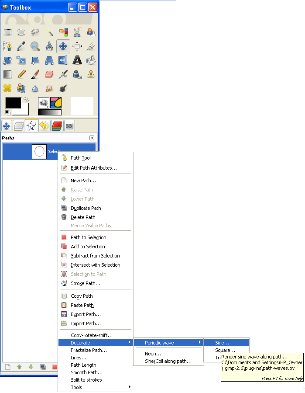Select the Alignment tool
305x393 pixels.
point(77,46)
